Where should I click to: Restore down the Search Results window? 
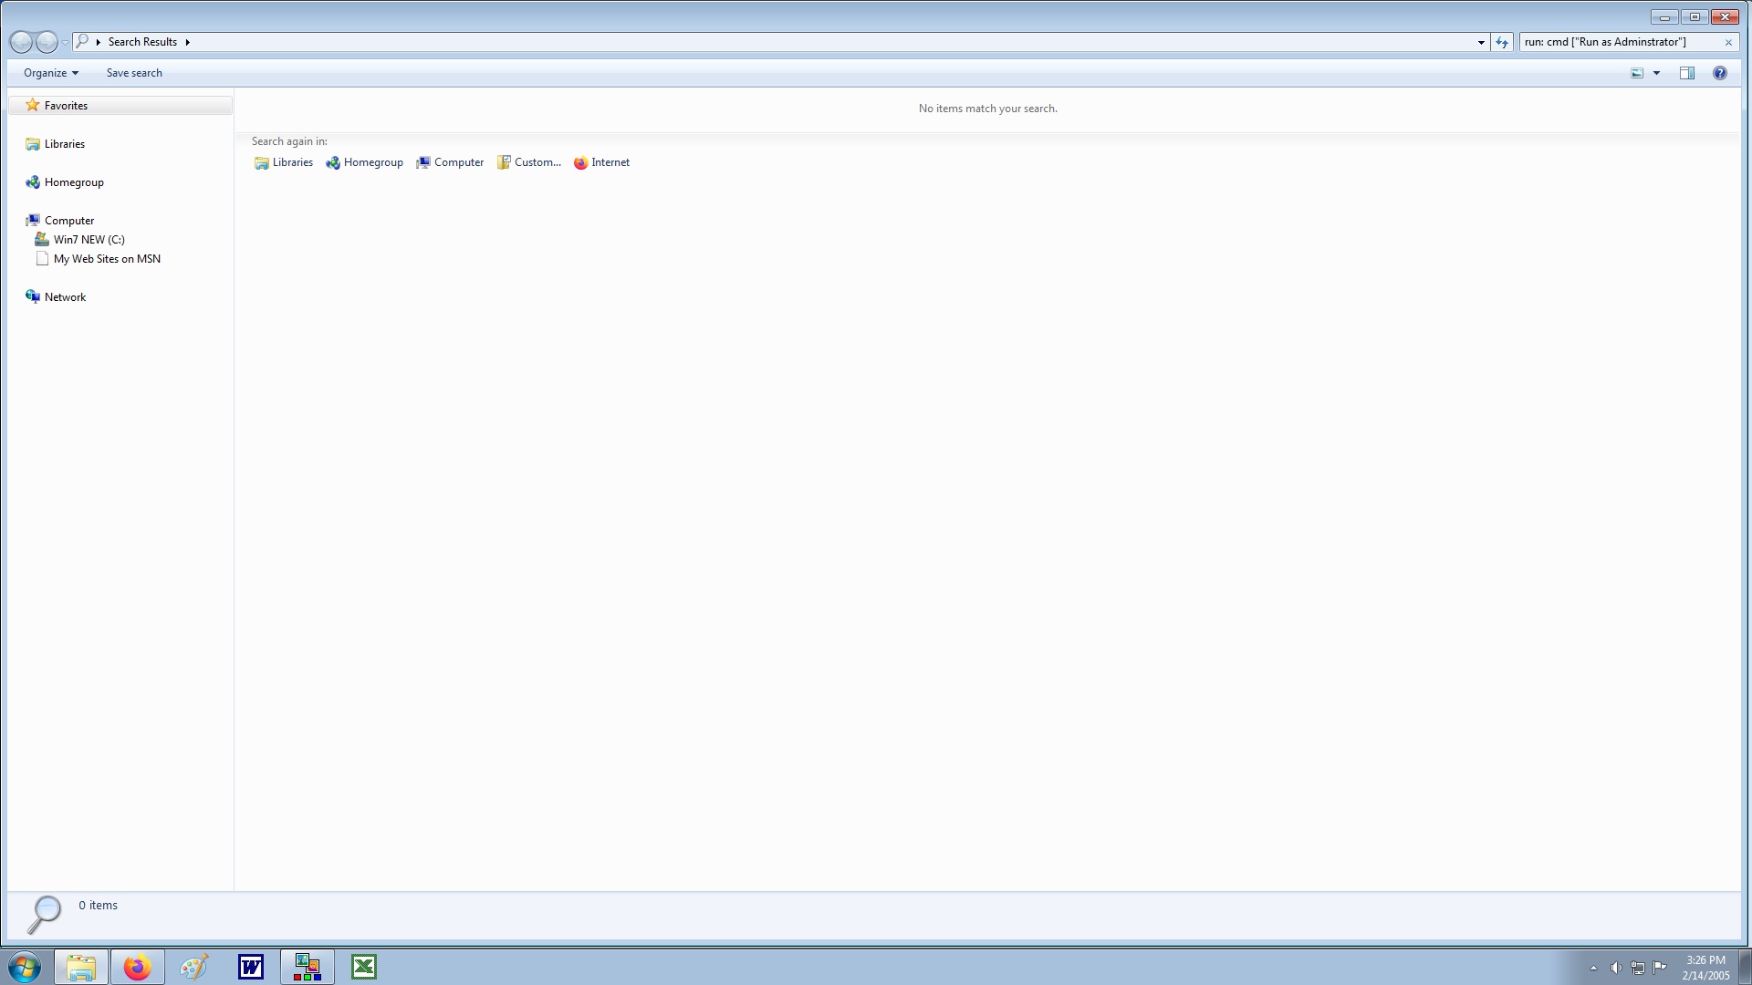click(1695, 17)
